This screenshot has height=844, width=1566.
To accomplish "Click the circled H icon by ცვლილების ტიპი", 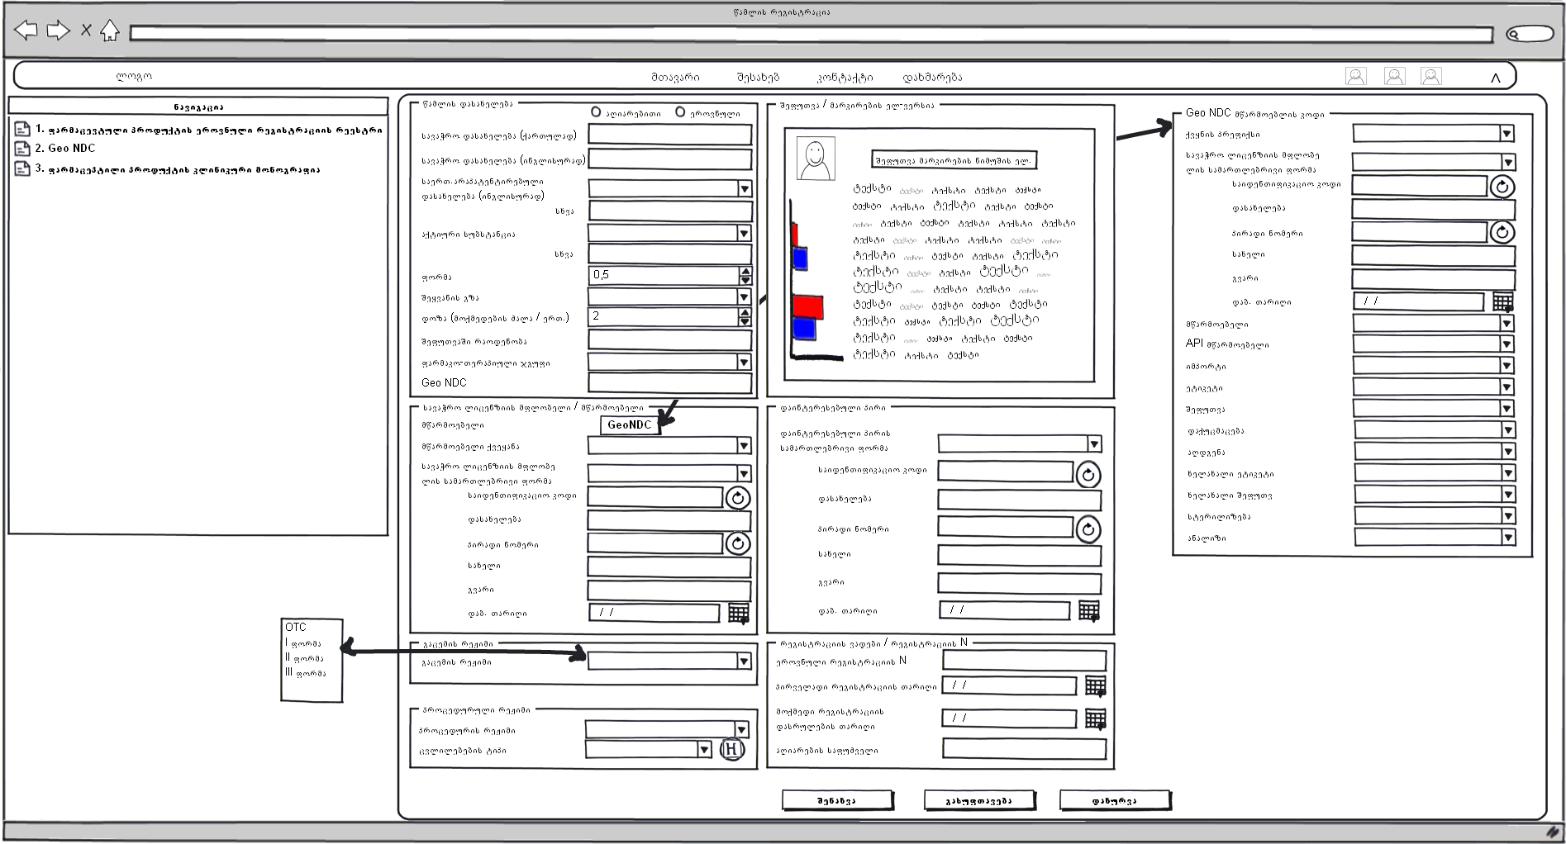I will 731,750.
